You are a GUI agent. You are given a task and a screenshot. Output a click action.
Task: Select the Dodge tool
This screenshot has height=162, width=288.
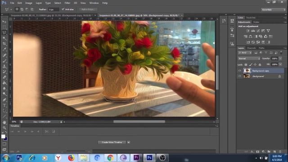click(4, 94)
